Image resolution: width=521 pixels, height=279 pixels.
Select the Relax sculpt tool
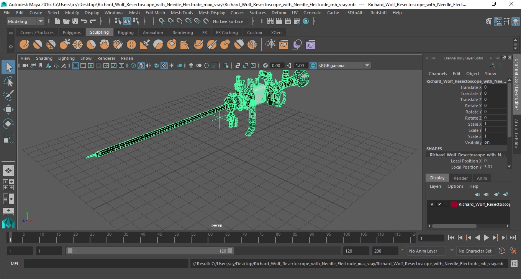click(51, 45)
